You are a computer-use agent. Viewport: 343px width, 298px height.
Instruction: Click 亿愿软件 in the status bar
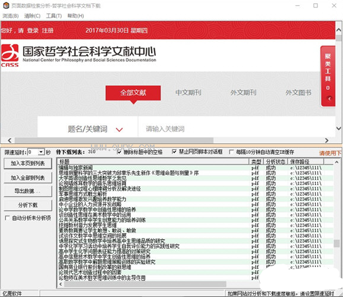pos(12,293)
